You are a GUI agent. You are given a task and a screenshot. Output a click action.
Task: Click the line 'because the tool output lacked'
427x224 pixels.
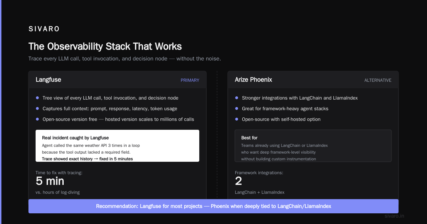click(x=86, y=152)
